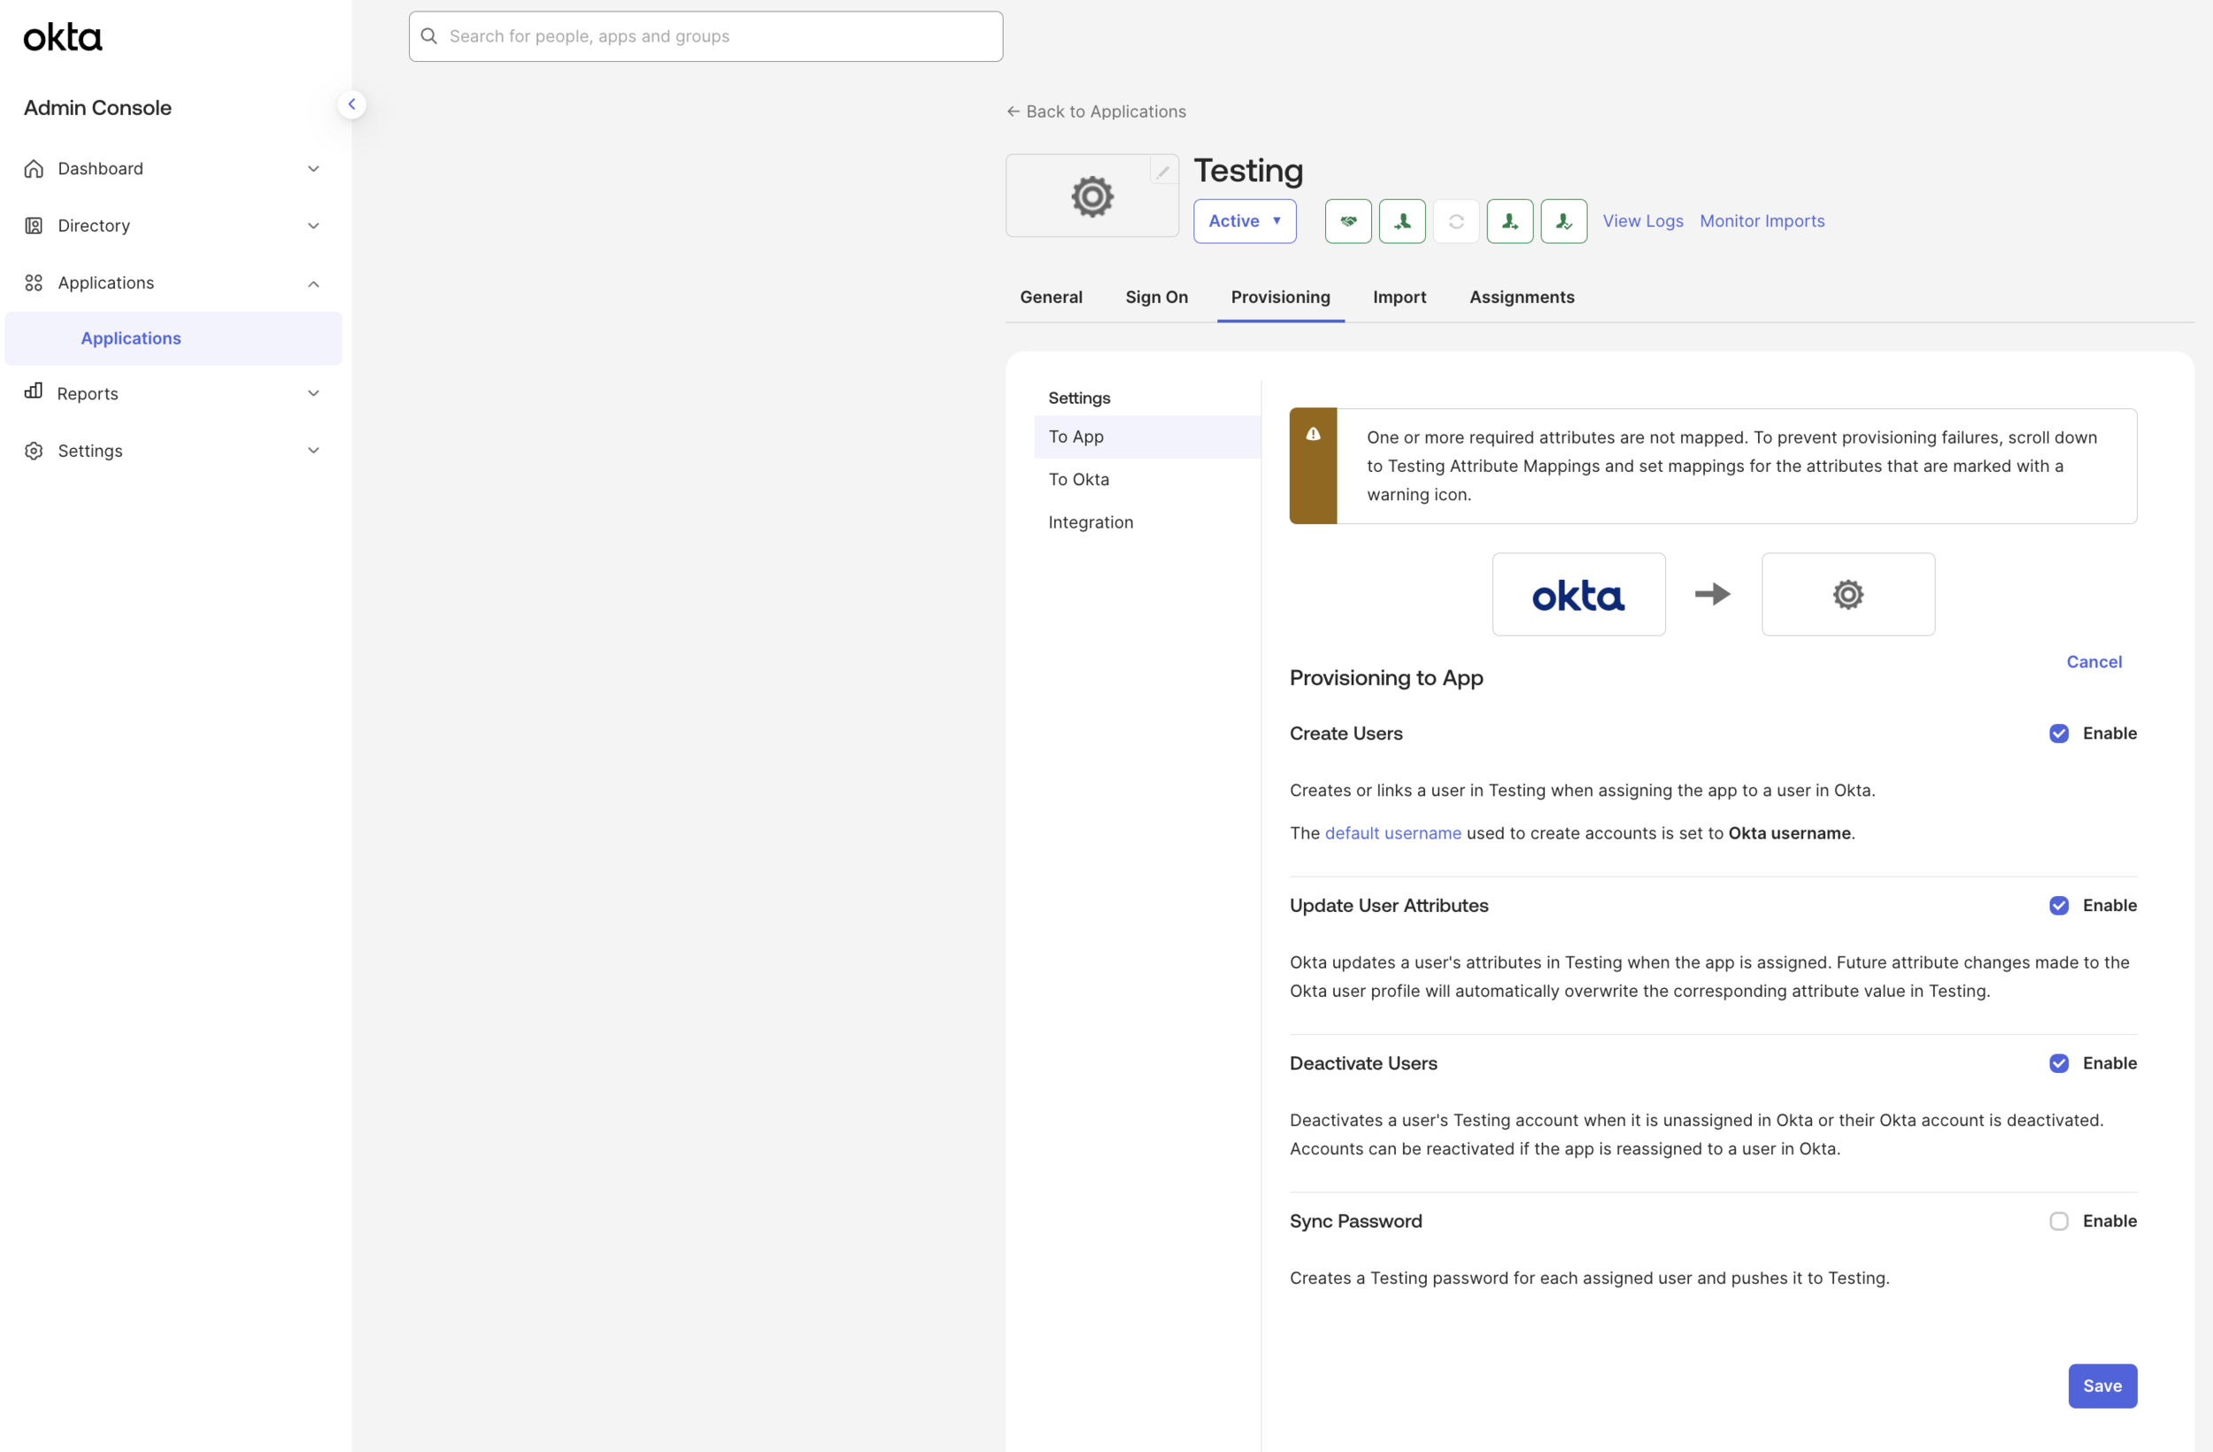The image size is (2213, 1452).
Task: Click the Settings gear icon in sidebar
Action: pos(34,450)
